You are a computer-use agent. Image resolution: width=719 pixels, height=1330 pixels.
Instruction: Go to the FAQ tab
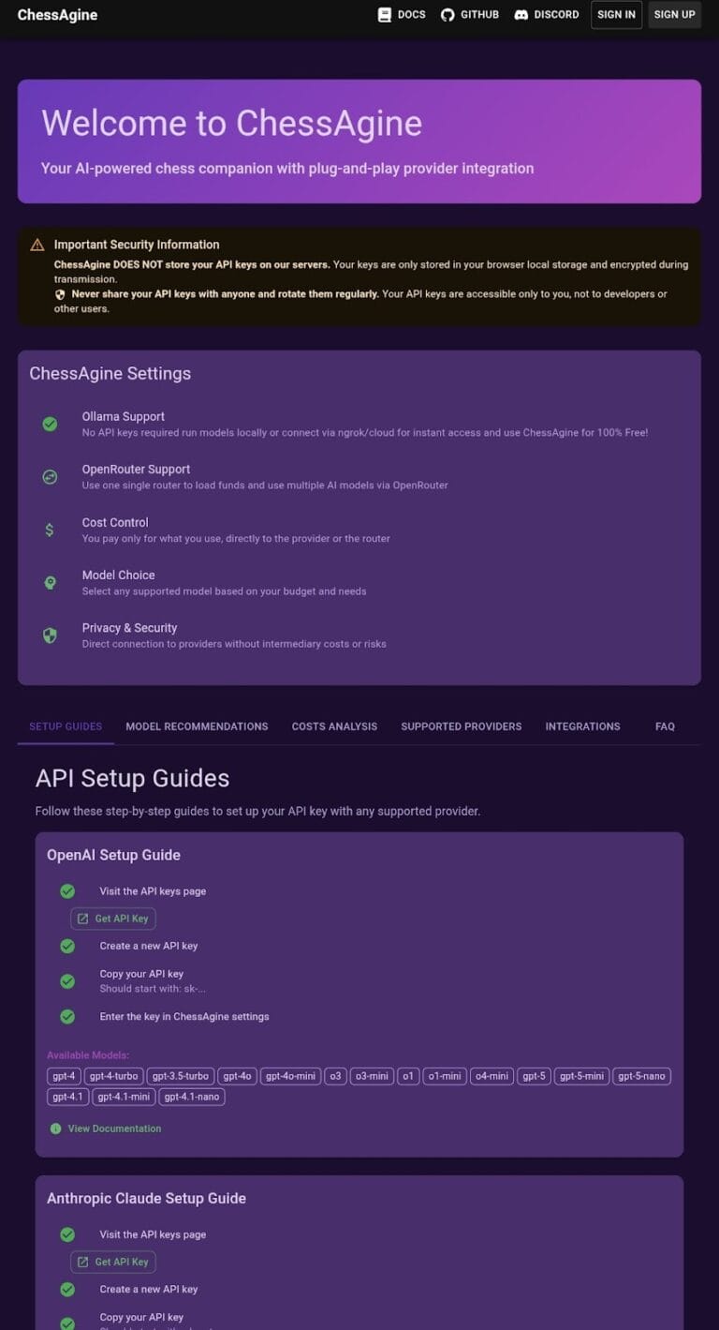click(x=665, y=726)
